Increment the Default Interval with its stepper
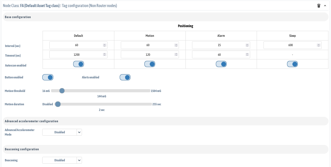The width and height of the screenshot is (331, 167). click(105, 44)
